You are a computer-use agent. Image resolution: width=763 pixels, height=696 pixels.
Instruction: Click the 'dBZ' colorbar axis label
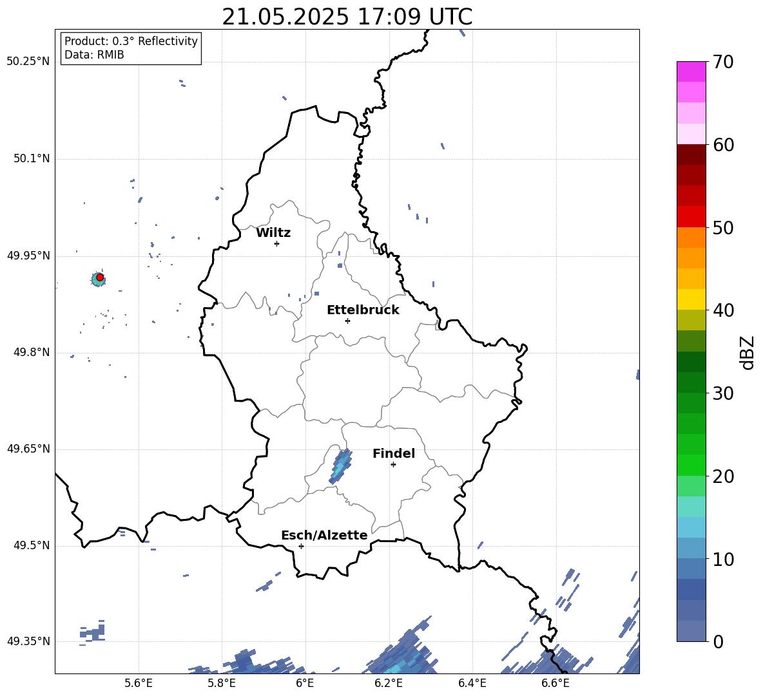[x=748, y=352]
